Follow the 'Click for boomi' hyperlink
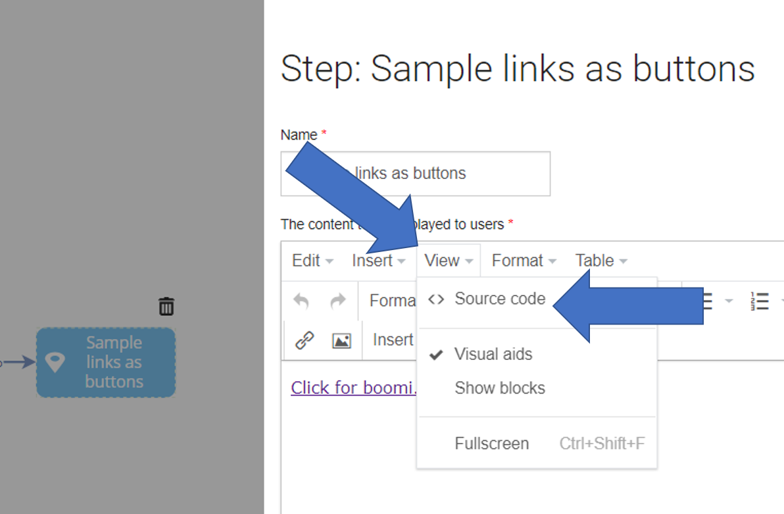 [354, 388]
